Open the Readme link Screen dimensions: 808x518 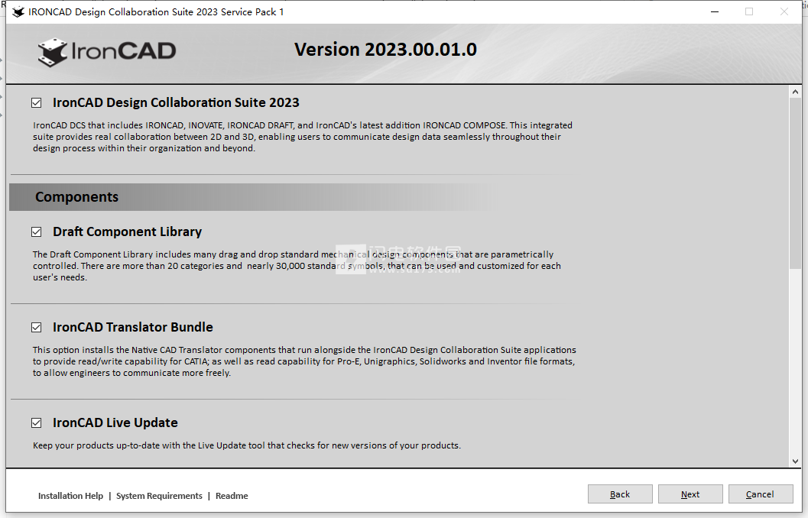(x=232, y=496)
